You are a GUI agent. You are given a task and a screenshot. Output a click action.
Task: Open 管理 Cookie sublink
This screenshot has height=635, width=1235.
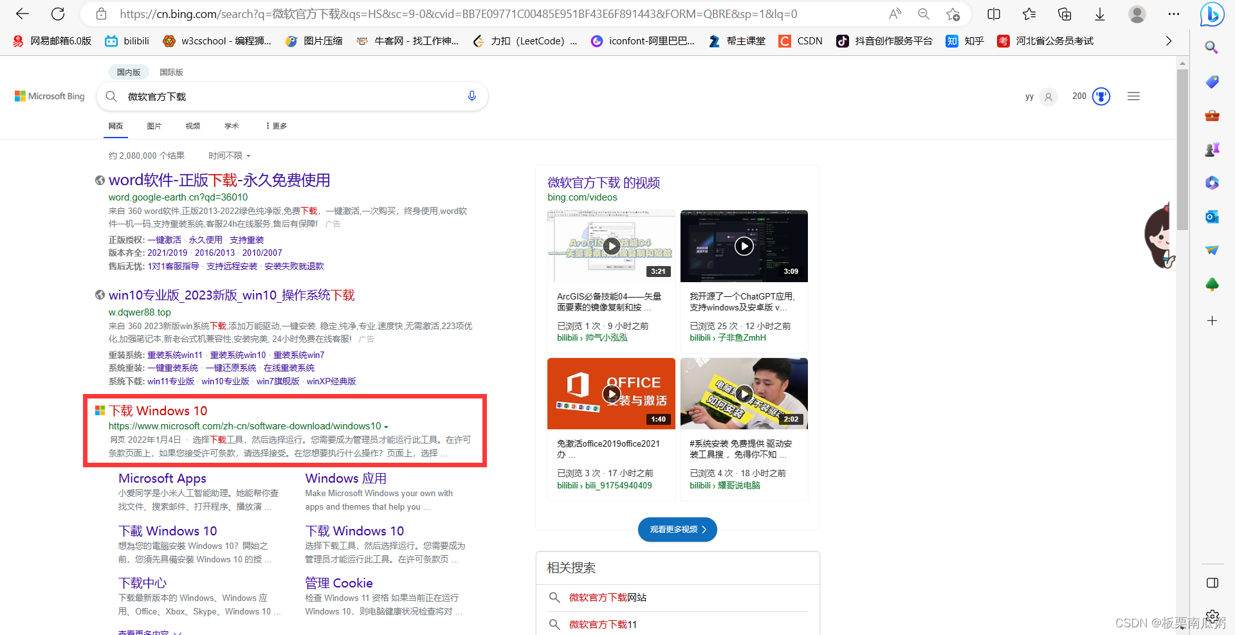(339, 583)
